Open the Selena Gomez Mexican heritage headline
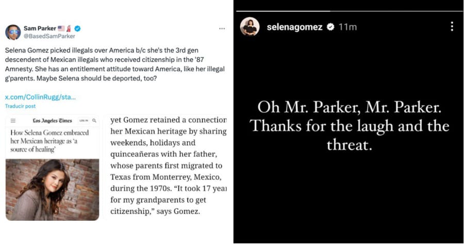Viewport: 464px width, 246px height. (x=50, y=140)
